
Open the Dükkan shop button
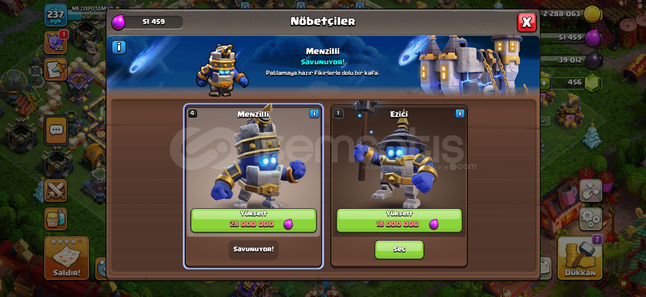tap(580, 258)
